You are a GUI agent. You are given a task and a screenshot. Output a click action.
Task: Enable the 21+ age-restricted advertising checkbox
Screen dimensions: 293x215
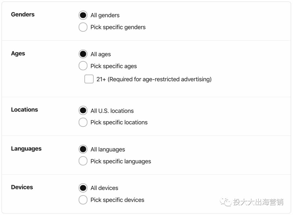pos(89,79)
